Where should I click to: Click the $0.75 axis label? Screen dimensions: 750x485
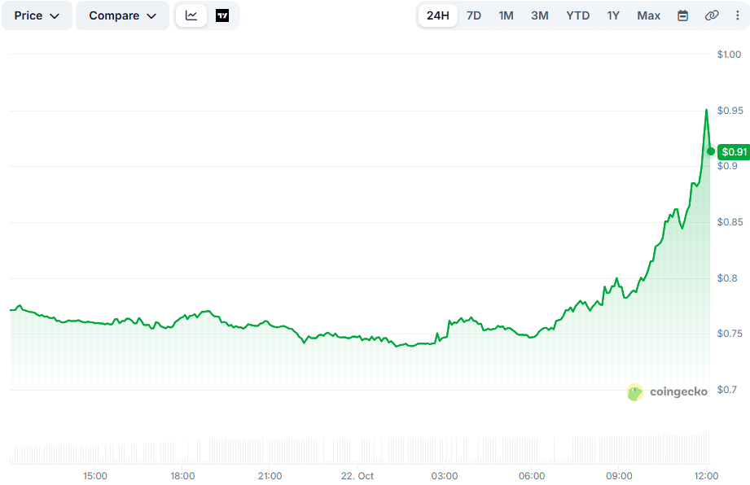pyautogui.click(x=730, y=334)
